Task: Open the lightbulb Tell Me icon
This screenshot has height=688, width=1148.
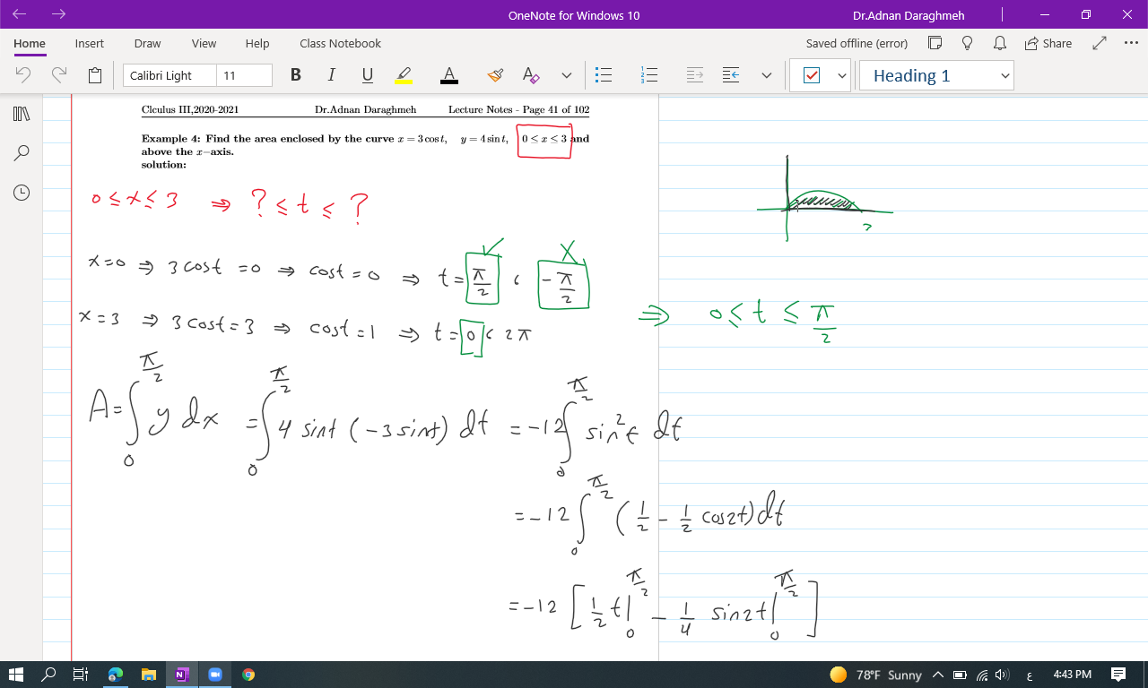Action: click(x=967, y=43)
